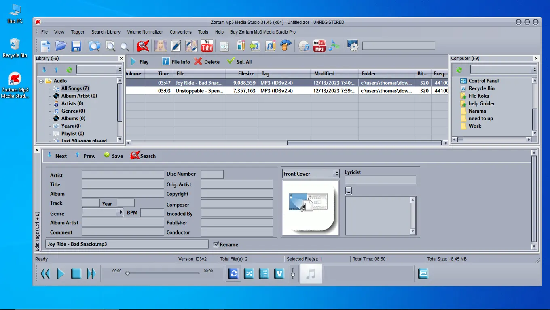Open the File menu

point(44,32)
